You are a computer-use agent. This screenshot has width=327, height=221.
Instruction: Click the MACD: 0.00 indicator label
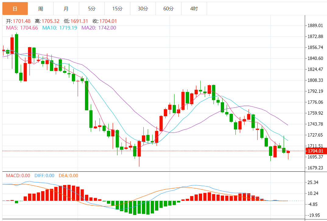tap(18, 176)
